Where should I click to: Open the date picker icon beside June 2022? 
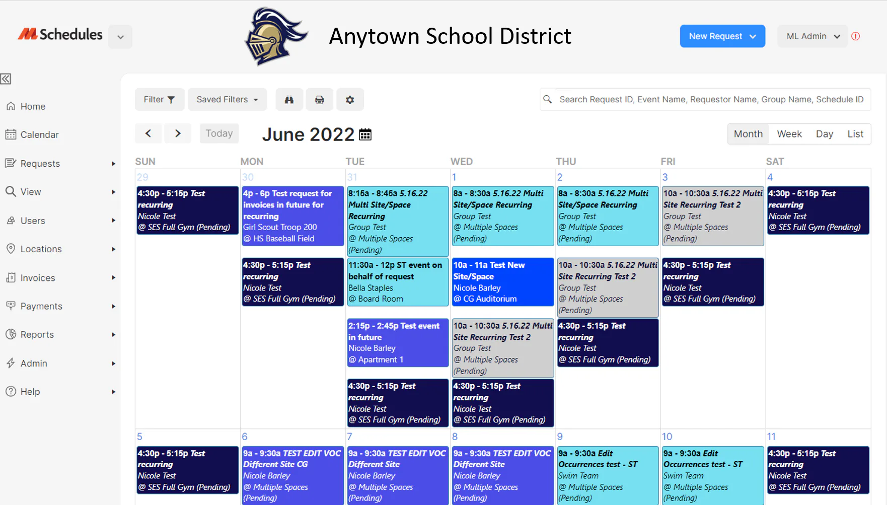(x=365, y=134)
